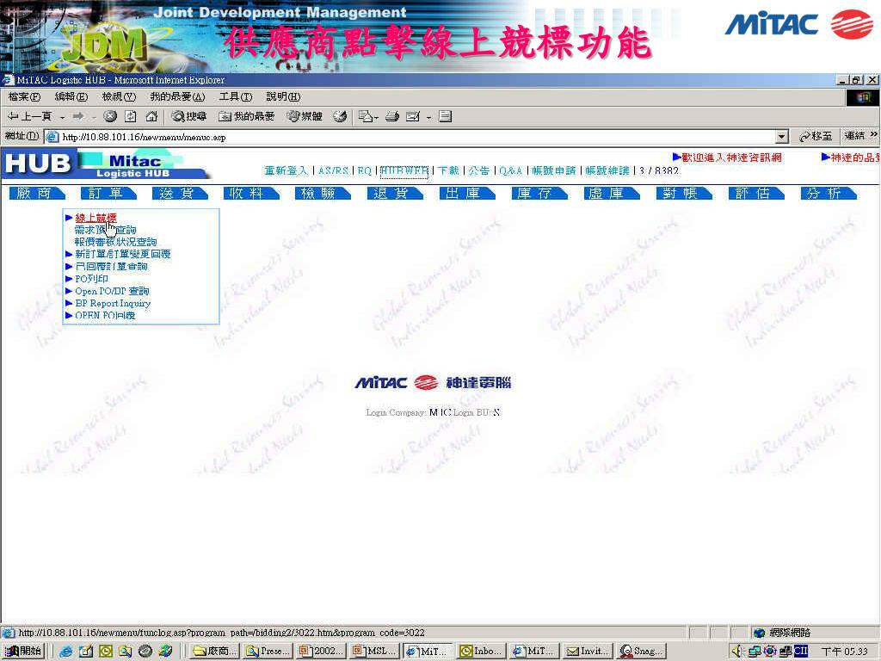Open the Mail icon dropdown arrow

point(376,117)
